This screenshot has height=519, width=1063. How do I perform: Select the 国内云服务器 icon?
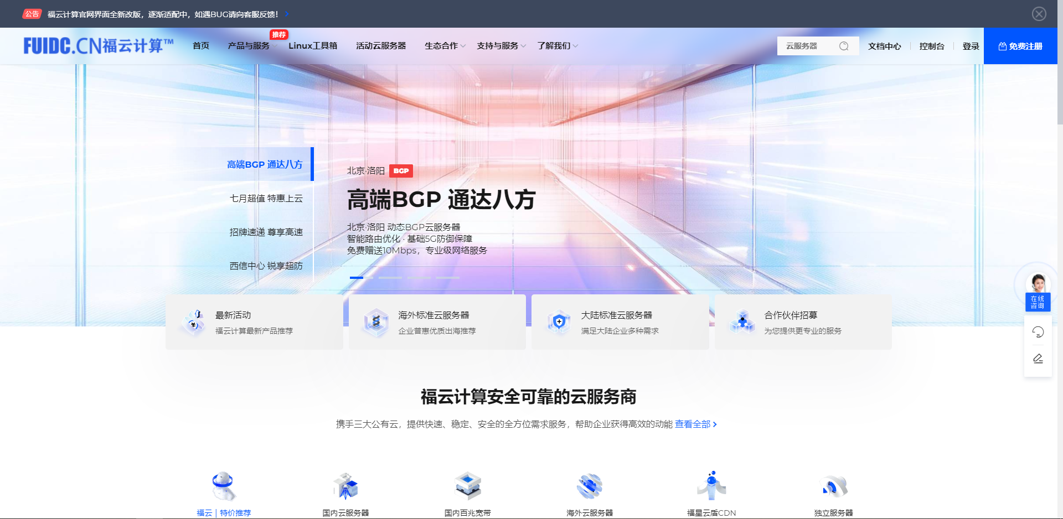pos(346,486)
